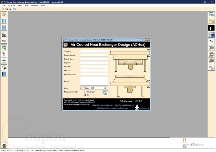Click the Revision input field

point(94,67)
